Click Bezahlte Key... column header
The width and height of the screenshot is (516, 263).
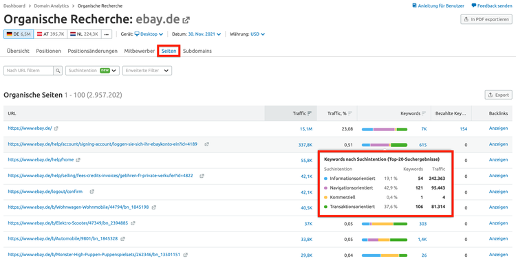click(451, 113)
